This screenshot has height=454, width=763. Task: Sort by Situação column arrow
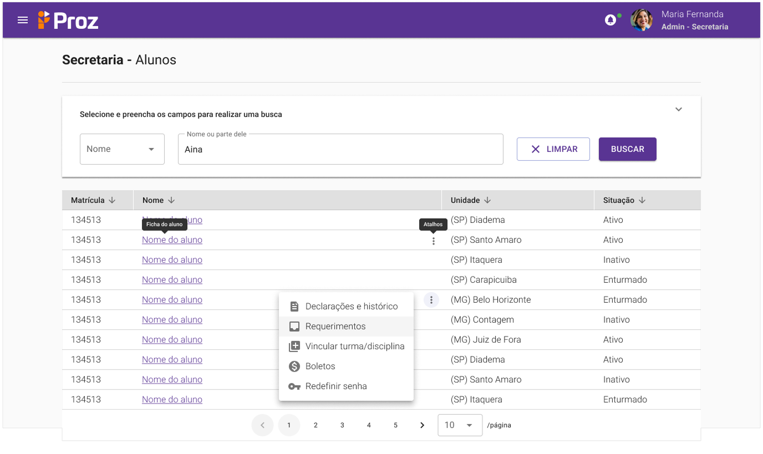tap(642, 200)
